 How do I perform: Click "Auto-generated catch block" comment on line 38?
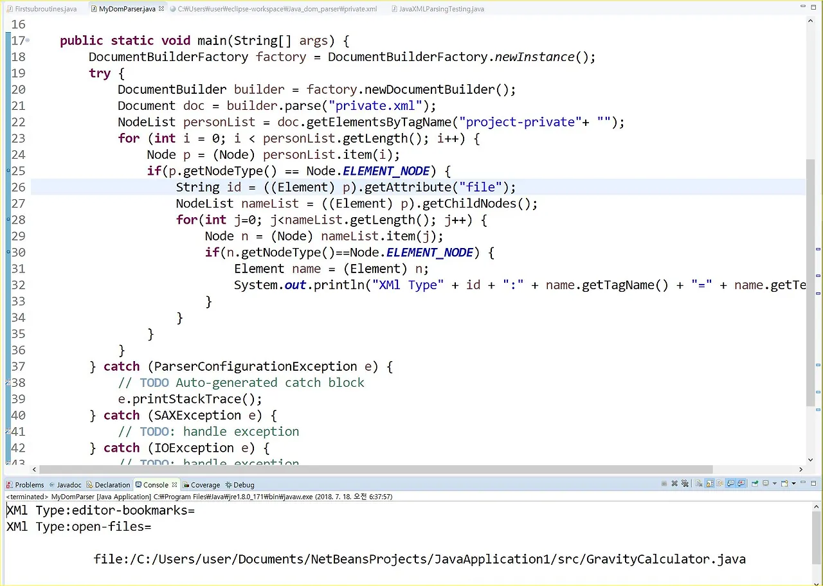pyautogui.click(x=270, y=383)
